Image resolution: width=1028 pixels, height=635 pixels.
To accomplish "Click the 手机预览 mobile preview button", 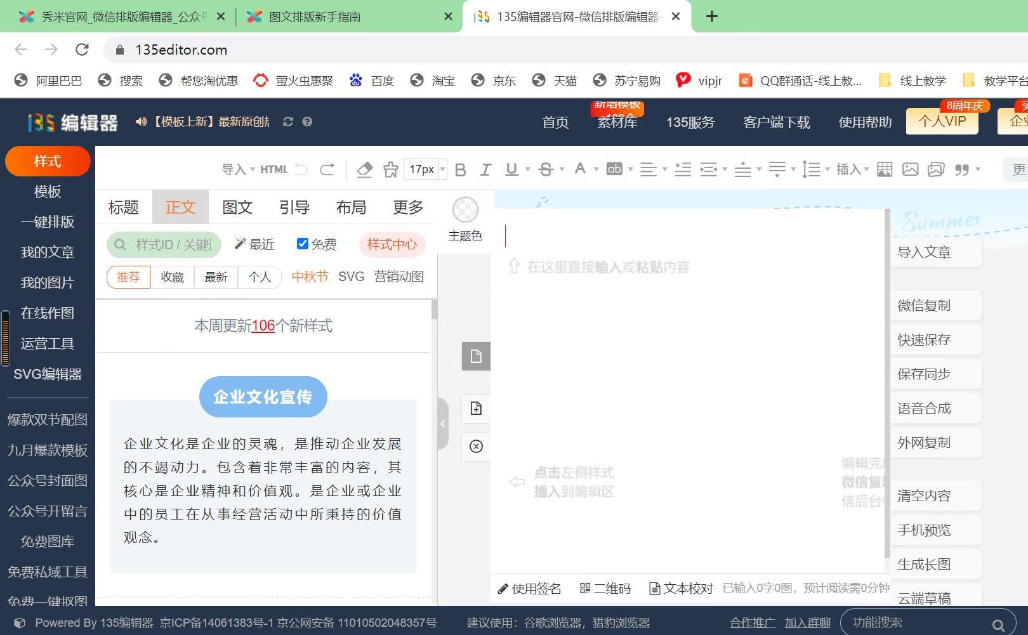I will (924, 530).
